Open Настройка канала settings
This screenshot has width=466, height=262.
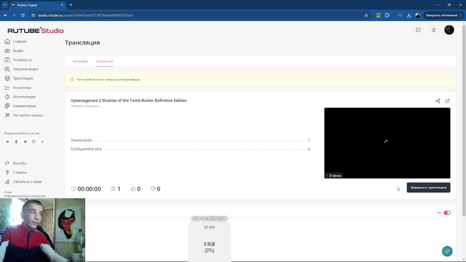28,115
